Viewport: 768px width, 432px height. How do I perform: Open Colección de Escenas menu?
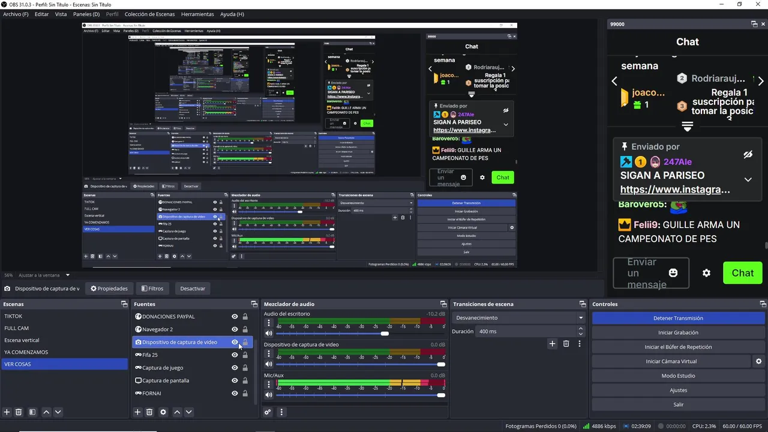point(149,14)
